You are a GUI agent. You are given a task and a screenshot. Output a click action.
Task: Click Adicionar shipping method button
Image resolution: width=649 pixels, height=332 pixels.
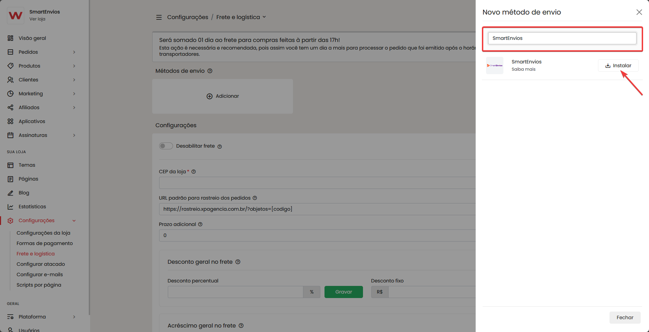[x=223, y=96]
